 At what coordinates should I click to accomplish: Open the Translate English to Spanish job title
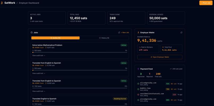pyautogui.click(x=44, y=99)
